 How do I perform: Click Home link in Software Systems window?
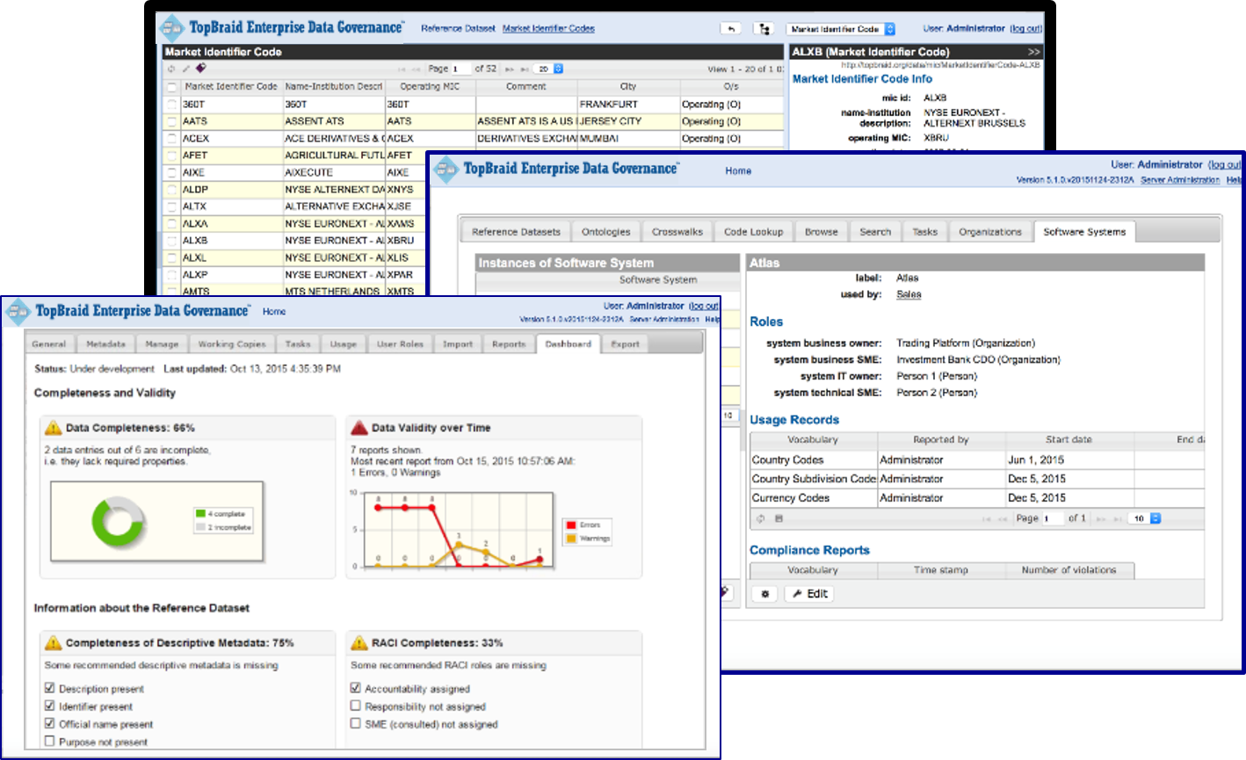(x=738, y=170)
